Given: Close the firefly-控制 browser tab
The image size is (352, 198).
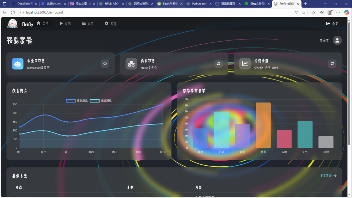Looking at the screenshot, I should coord(298,4).
